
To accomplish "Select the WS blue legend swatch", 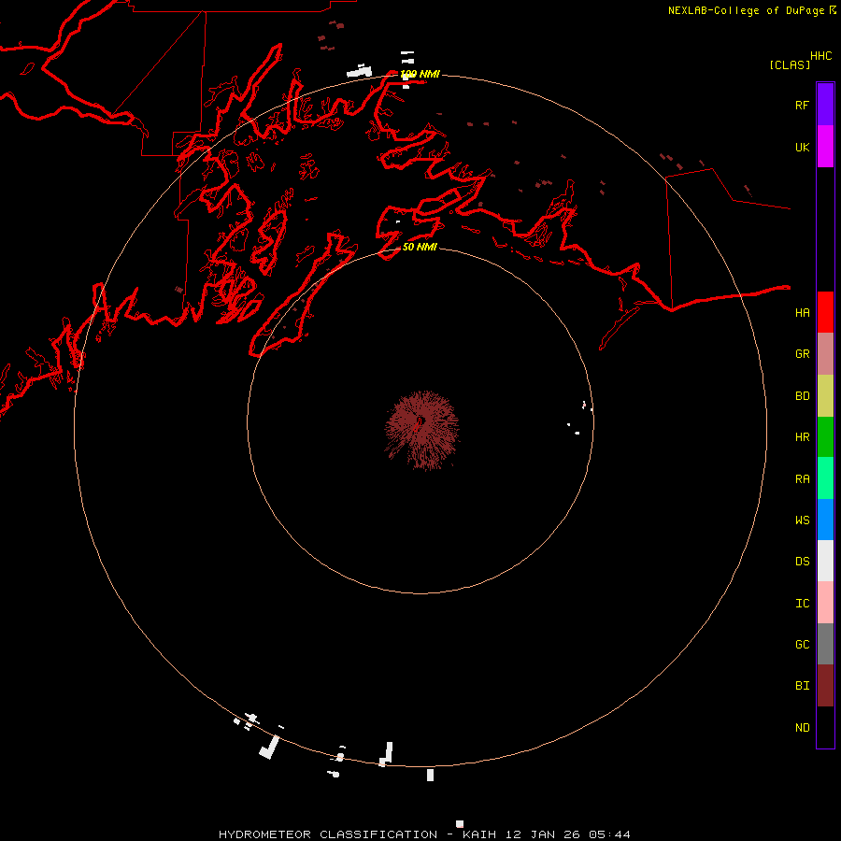I will click(825, 520).
